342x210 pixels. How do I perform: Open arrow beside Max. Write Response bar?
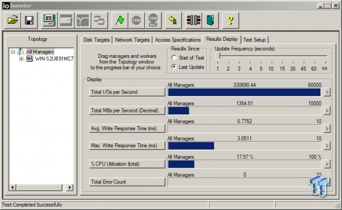(x=327, y=146)
